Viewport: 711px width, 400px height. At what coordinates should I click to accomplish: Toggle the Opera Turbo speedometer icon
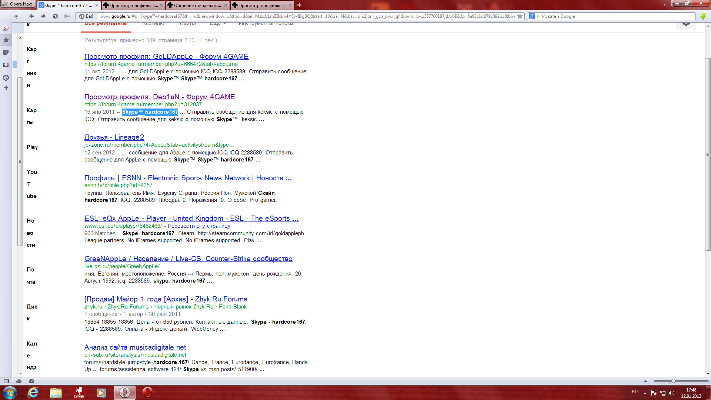click(31, 381)
